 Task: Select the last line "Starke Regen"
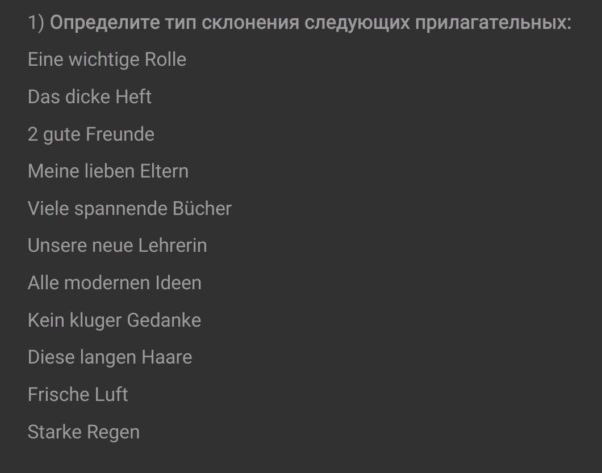83,432
